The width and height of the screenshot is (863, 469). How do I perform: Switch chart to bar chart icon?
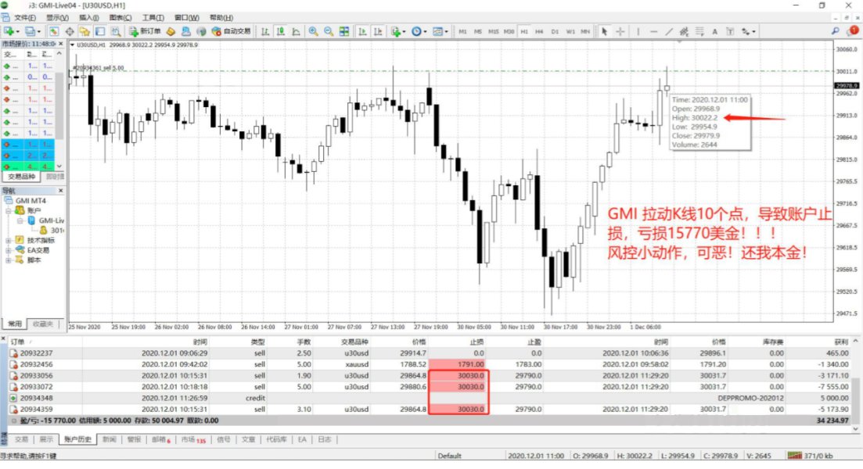click(265, 31)
